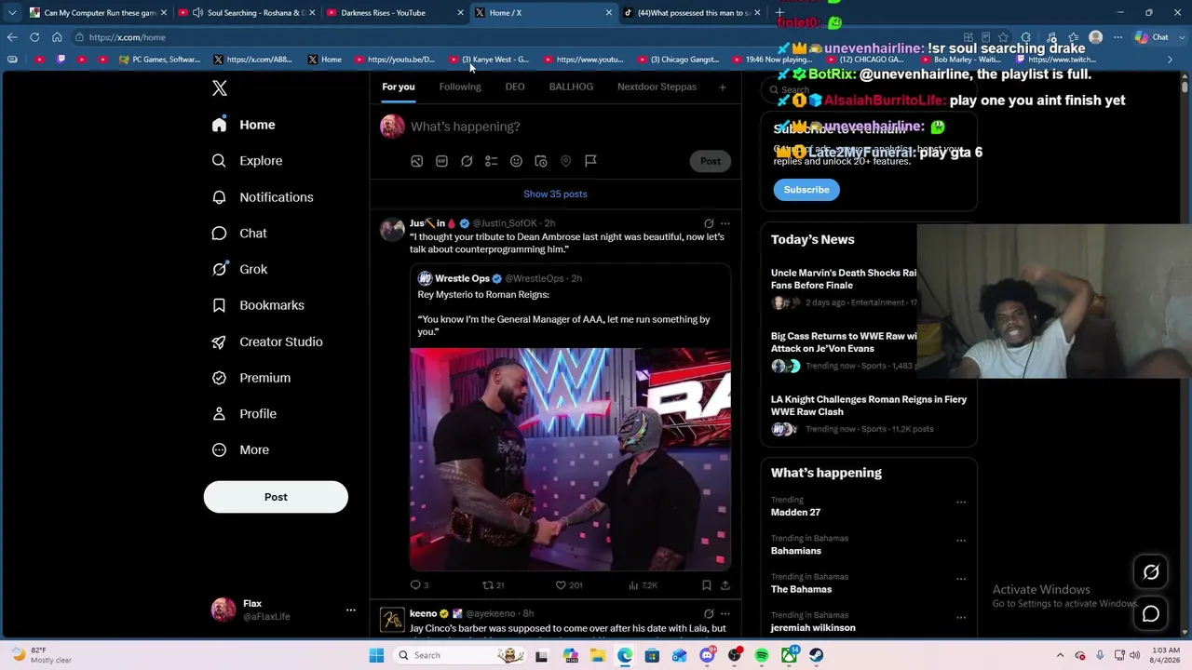Click the Post button in the left sidebar
The height and width of the screenshot is (670, 1192).
276,497
